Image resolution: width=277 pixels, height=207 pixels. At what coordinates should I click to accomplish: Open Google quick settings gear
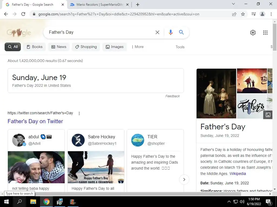tap(253, 33)
